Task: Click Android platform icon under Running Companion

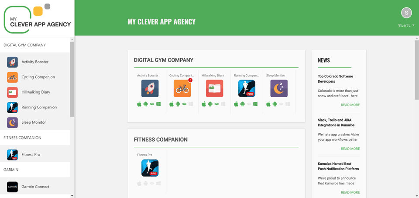Action: 242,104
